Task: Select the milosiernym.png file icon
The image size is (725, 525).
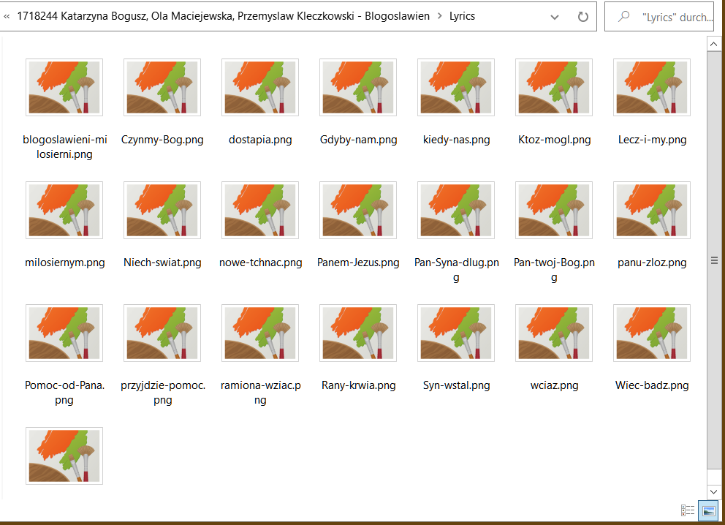Action: pos(64,210)
